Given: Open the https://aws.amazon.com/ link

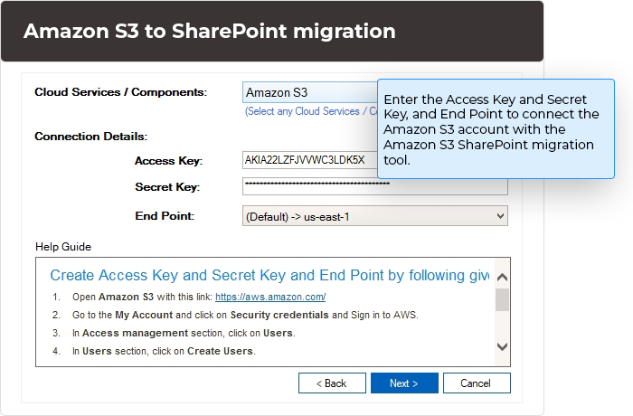Looking at the screenshot, I should tap(270, 297).
